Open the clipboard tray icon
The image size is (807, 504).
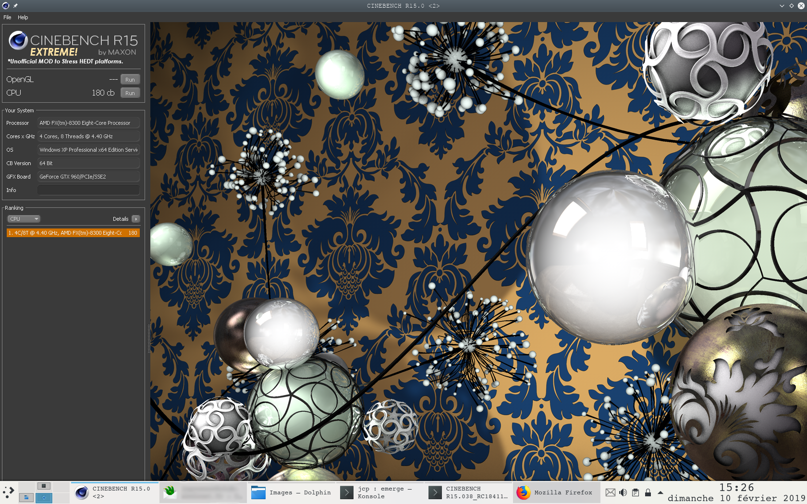pyautogui.click(x=636, y=492)
